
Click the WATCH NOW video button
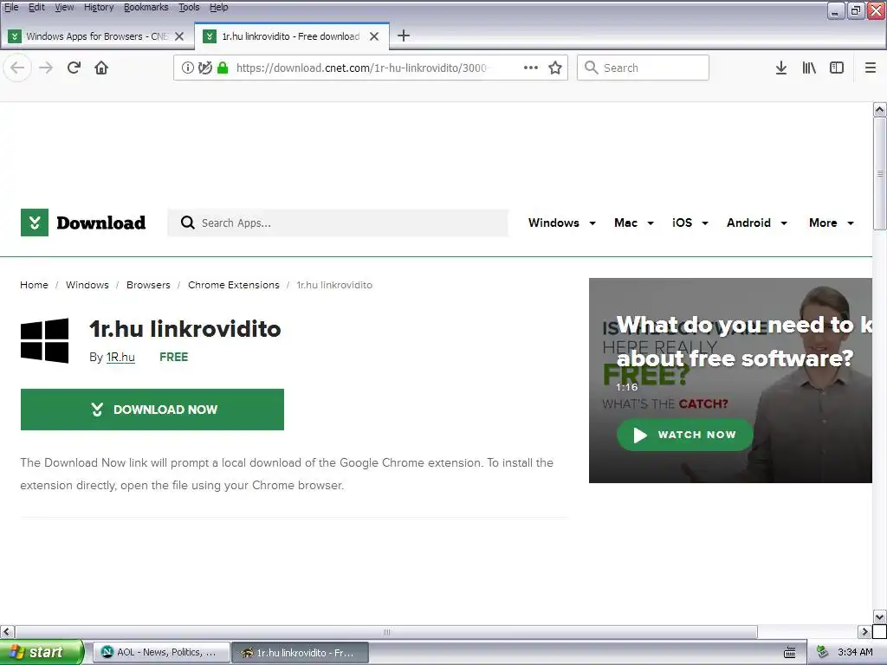pos(685,435)
